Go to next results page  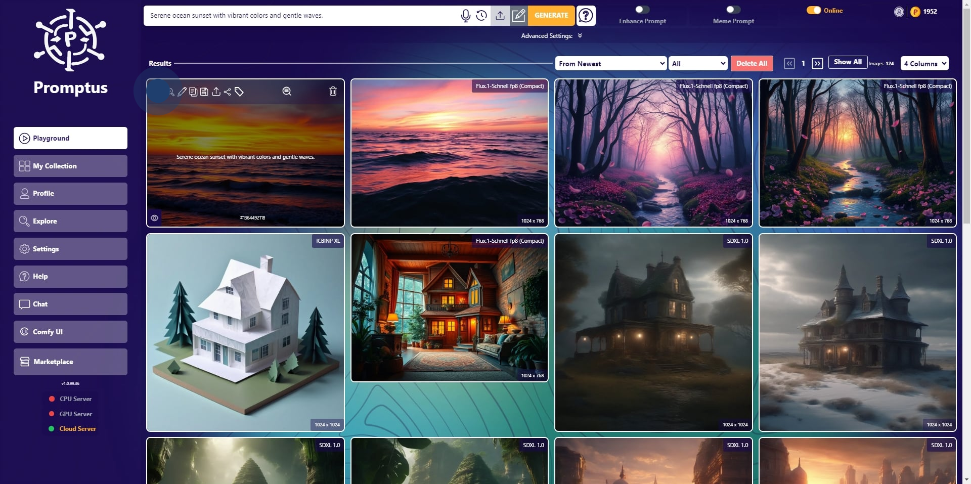(817, 63)
